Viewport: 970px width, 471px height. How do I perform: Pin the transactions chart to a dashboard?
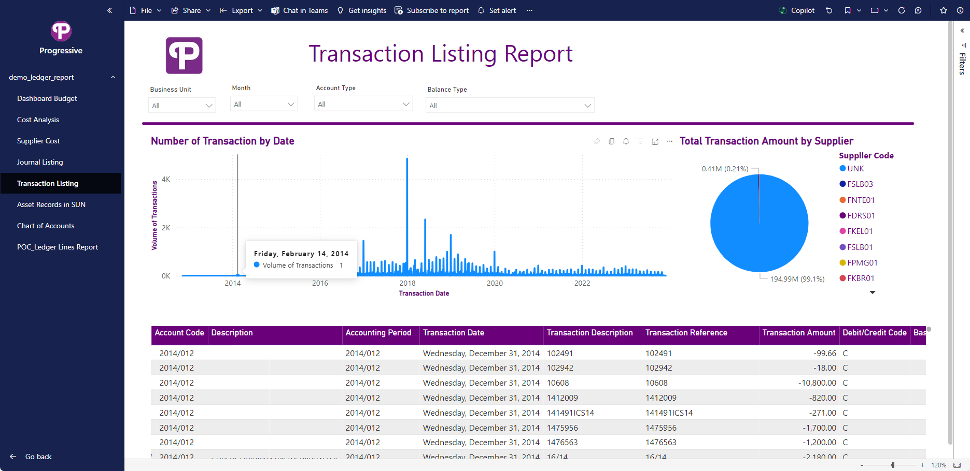coord(597,141)
